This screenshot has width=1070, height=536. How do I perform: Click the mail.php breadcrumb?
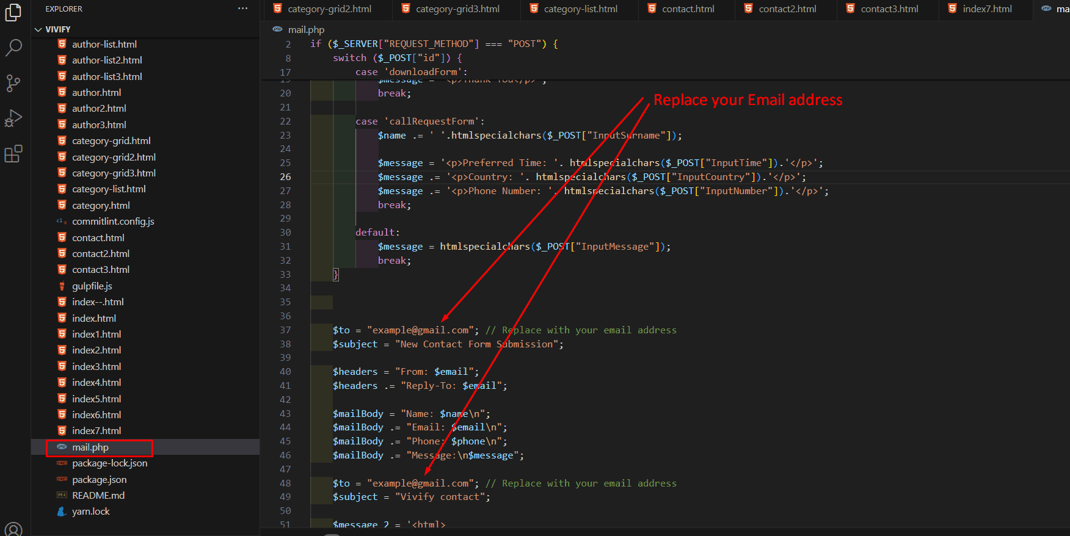tap(306, 29)
